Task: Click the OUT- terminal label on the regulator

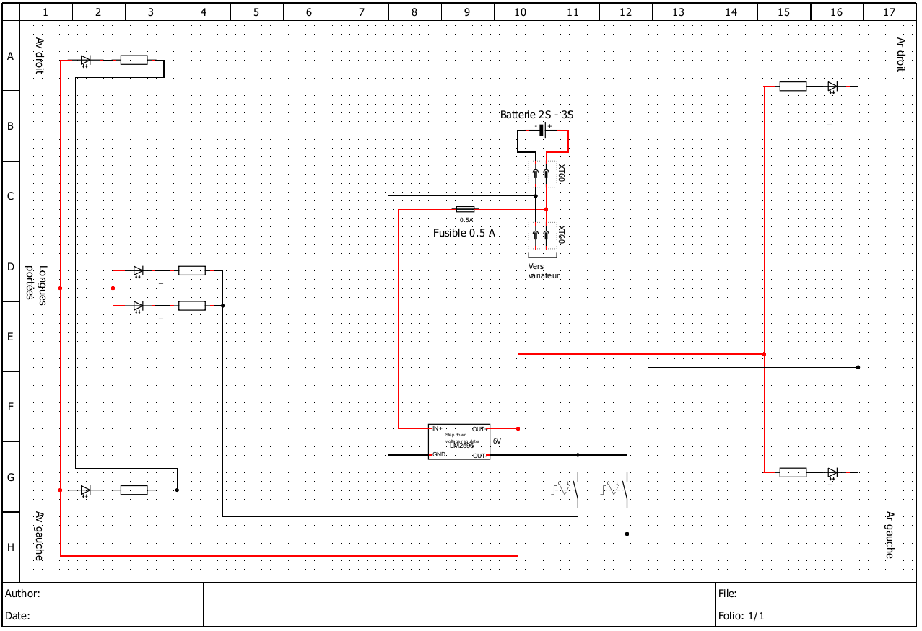Action: pyautogui.click(x=479, y=456)
